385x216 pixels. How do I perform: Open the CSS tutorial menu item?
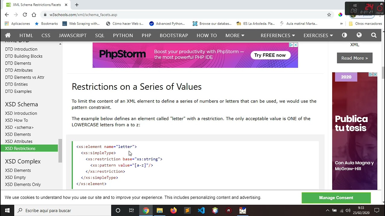tap(46, 35)
